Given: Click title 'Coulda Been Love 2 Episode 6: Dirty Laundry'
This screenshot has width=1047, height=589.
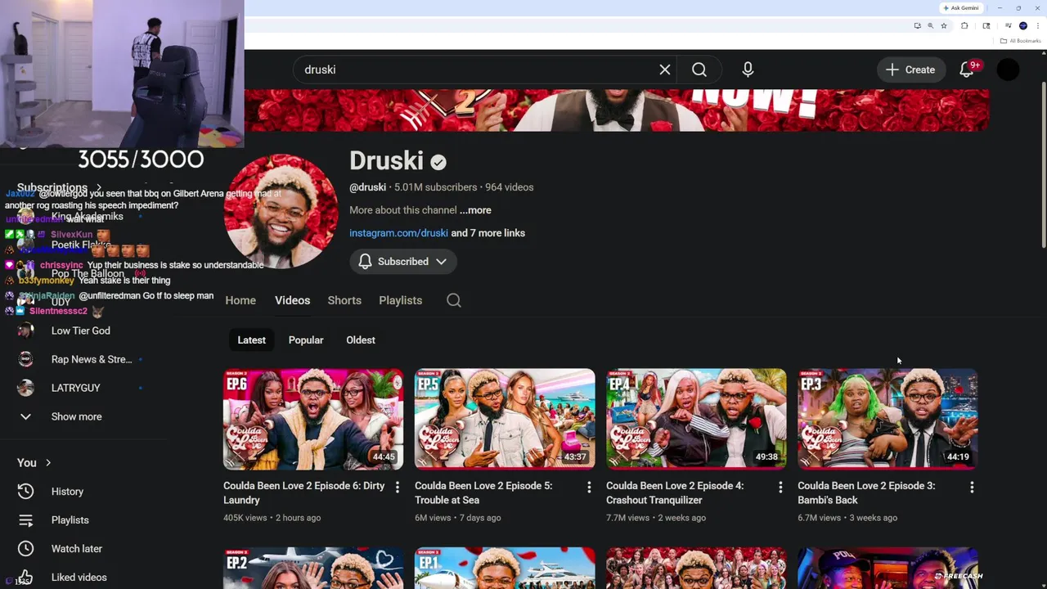Looking at the screenshot, I should [x=303, y=492].
